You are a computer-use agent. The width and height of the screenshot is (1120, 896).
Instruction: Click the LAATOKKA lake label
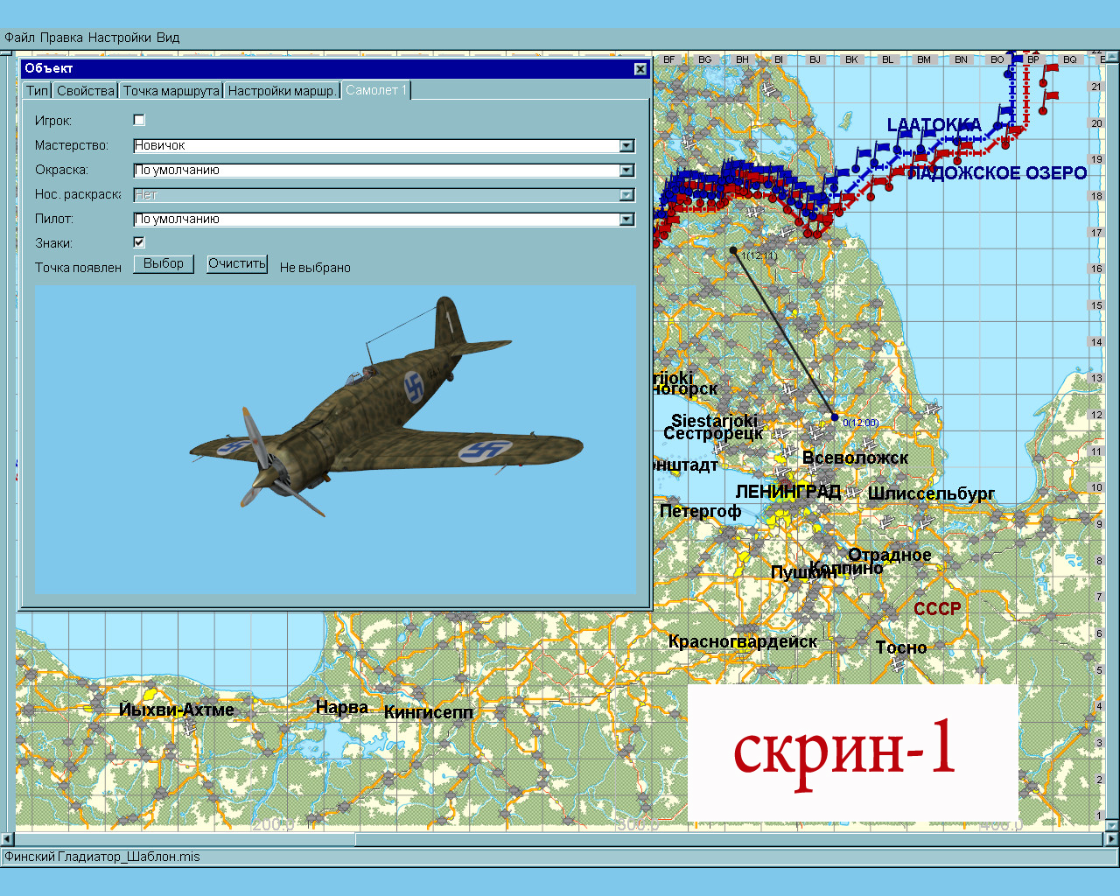tap(934, 125)
